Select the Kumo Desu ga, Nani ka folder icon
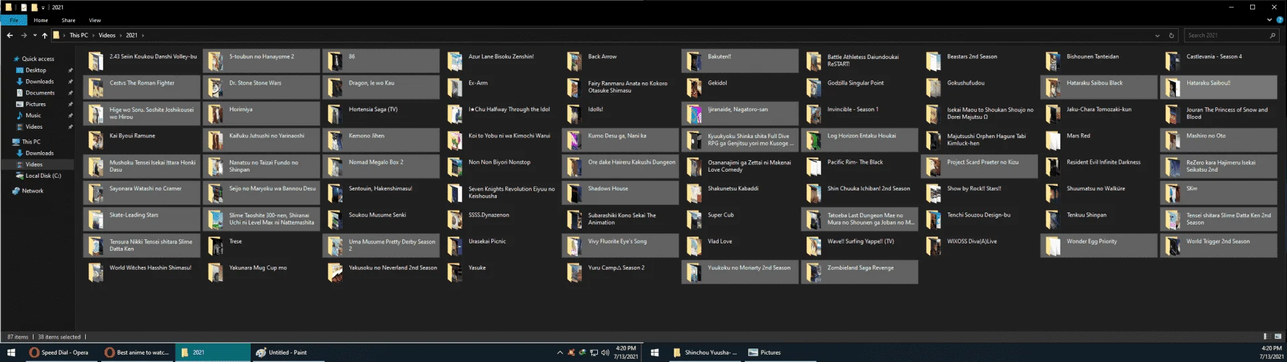 tap(574, 140)
